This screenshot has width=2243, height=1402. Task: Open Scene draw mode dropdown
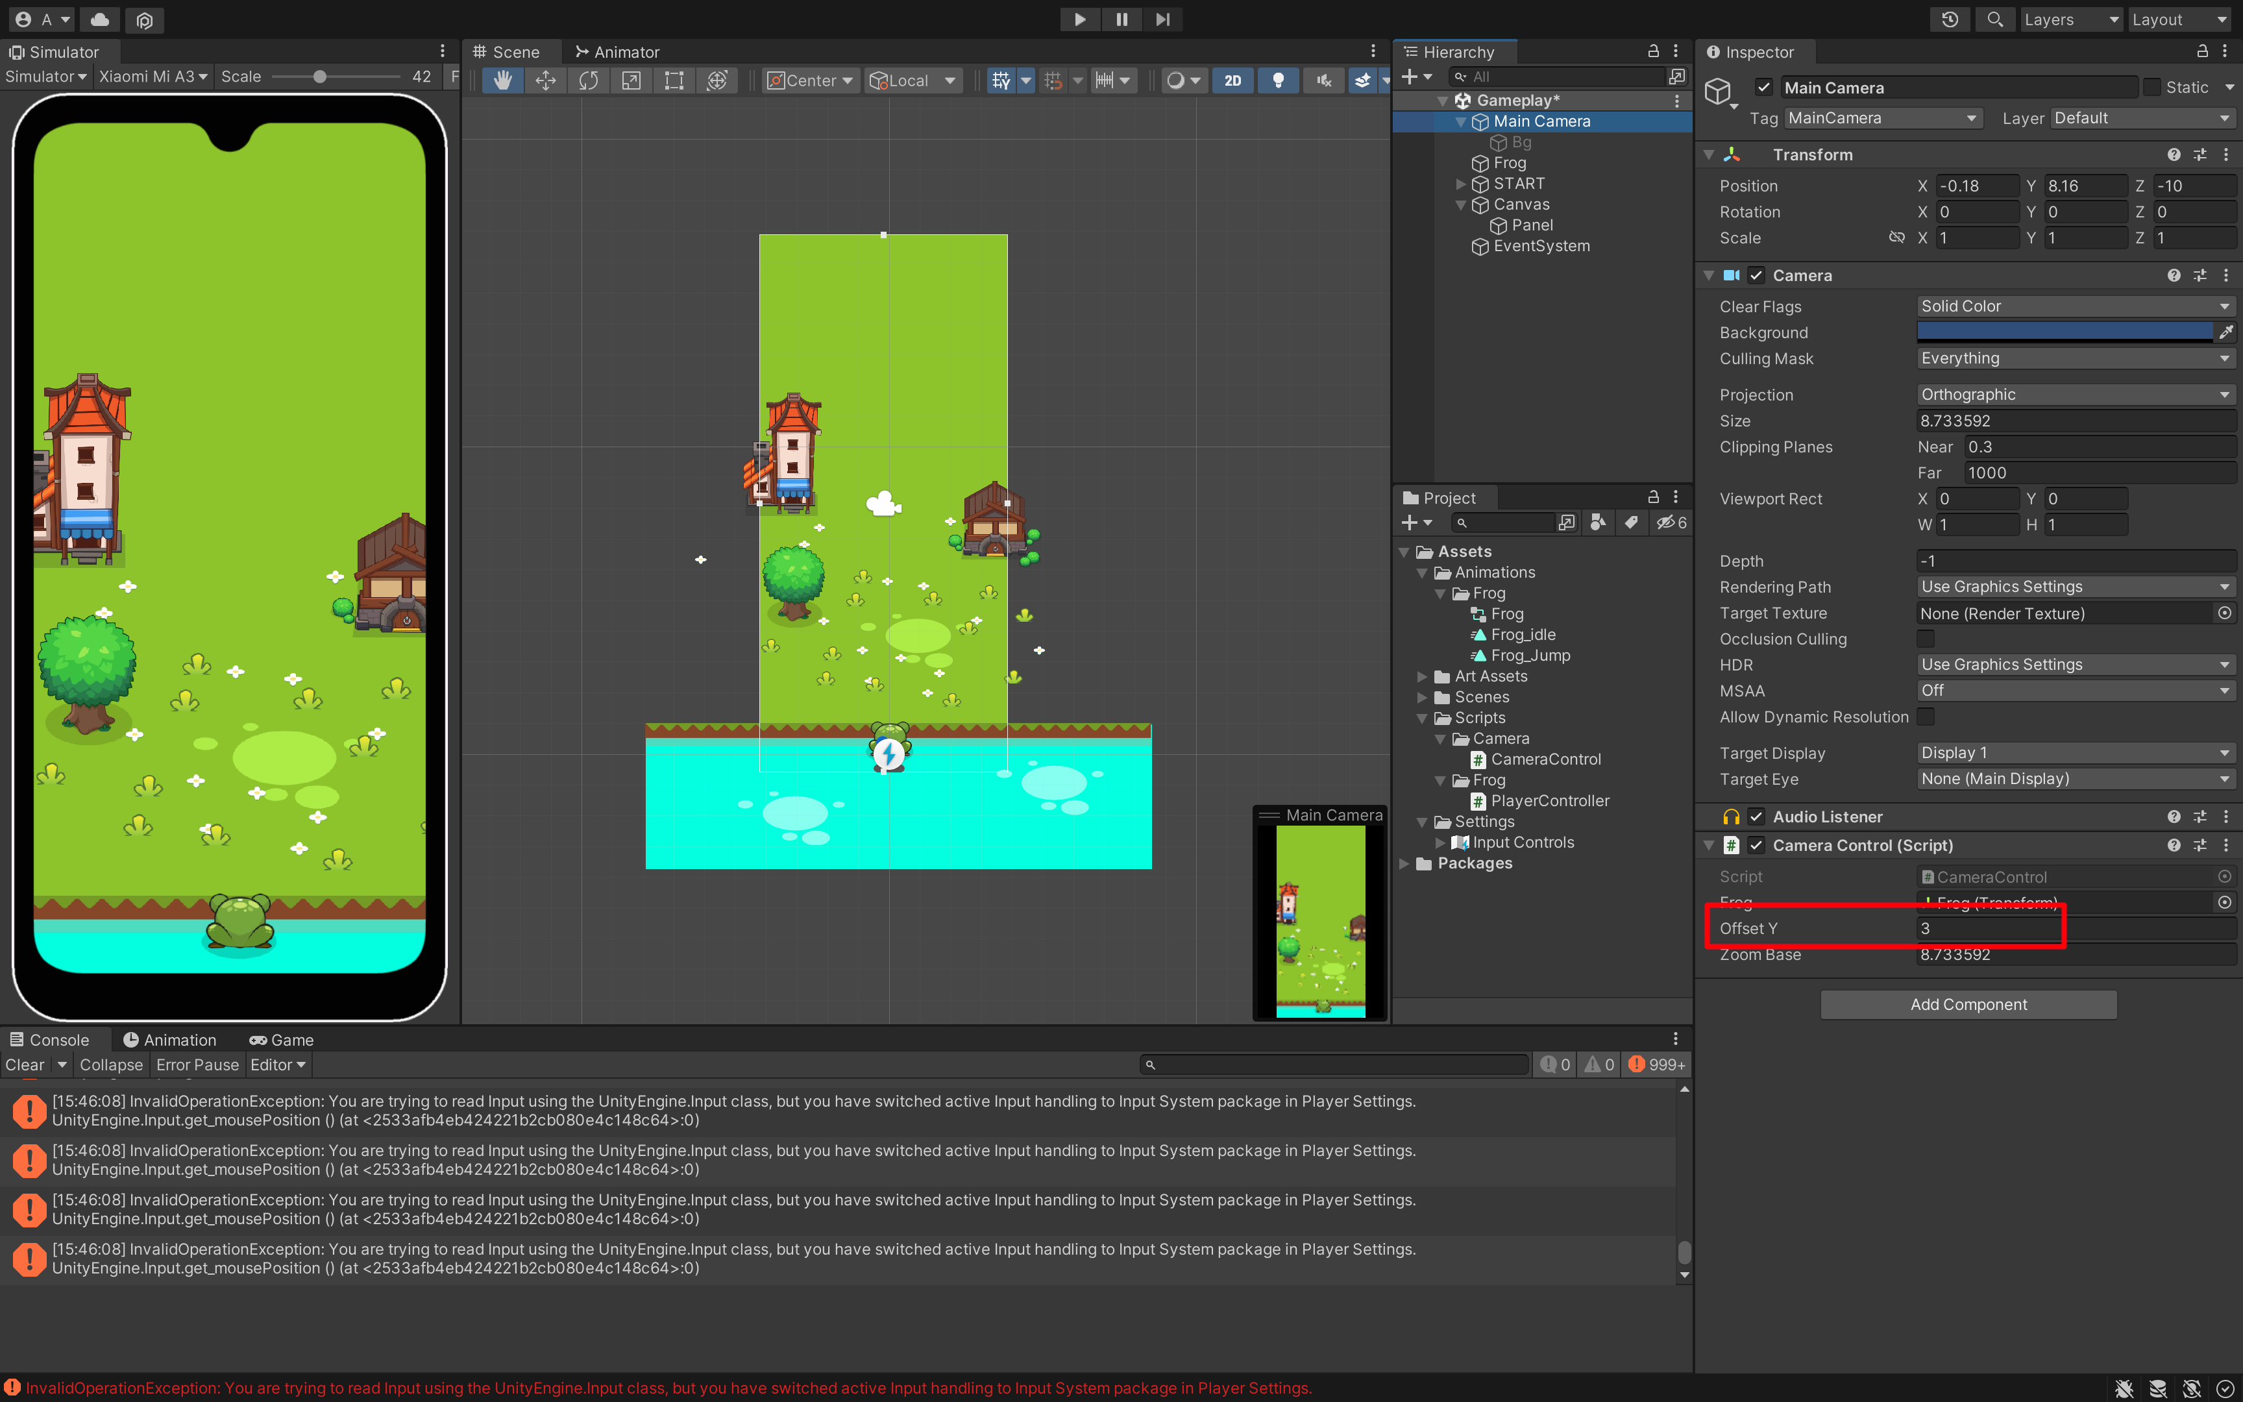coord(1183,80)
